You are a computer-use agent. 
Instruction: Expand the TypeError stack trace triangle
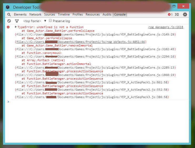pyautogui.click(x=16, y=27)
